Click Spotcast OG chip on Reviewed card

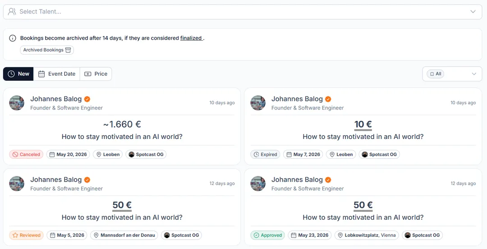181,235
